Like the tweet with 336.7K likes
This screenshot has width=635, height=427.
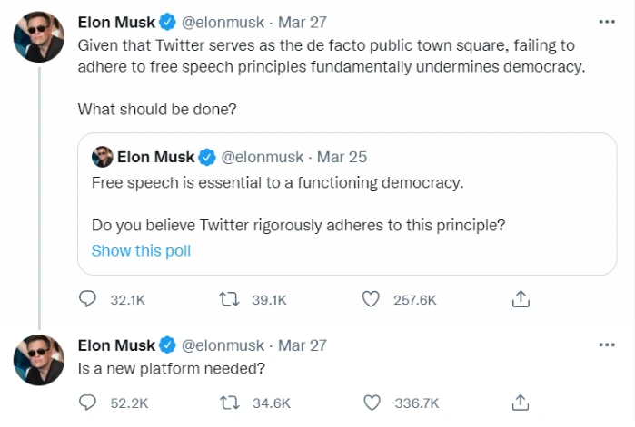pos(371,403)
